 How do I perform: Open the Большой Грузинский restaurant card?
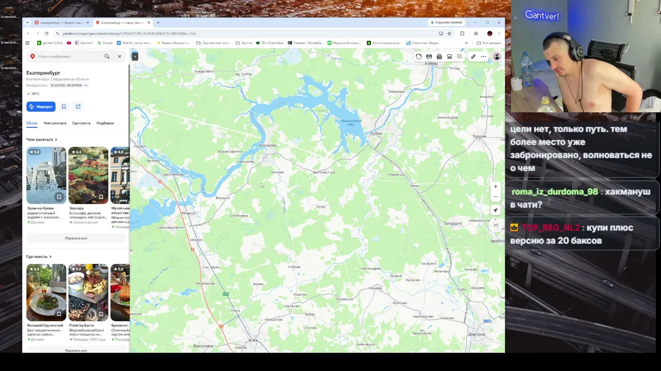[x=46, y=292]
